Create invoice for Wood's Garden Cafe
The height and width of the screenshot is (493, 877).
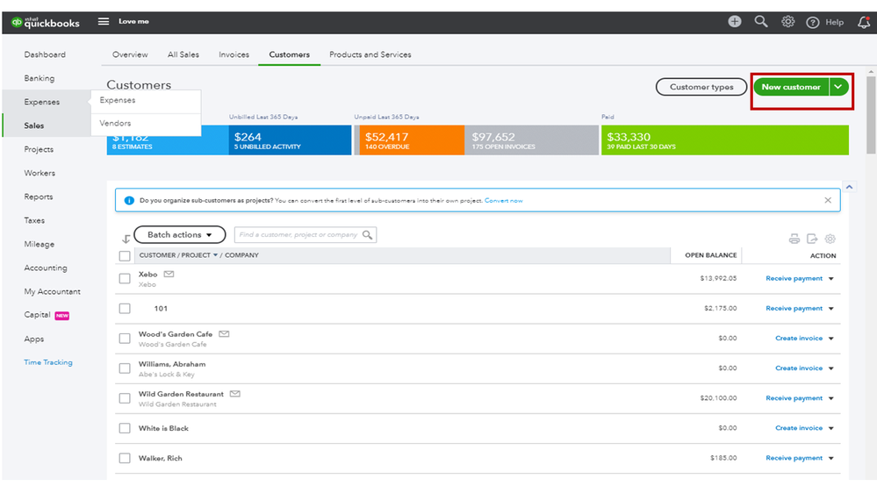pos(799,338)
